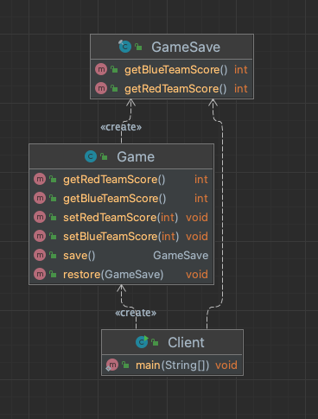Click void return type of restore(GameSave)
The width and height of the screenshot is (318, 419).
tap(197, 275)
